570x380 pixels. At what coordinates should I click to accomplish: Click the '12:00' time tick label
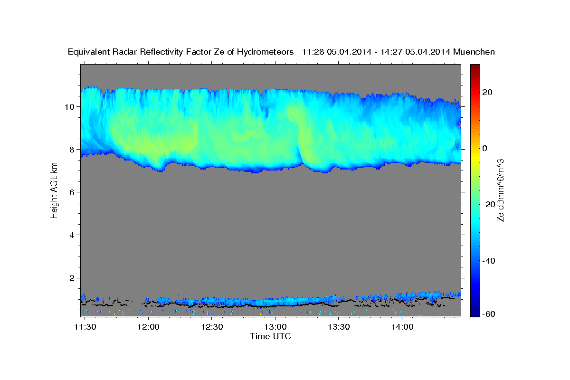[x=149, y=327]
